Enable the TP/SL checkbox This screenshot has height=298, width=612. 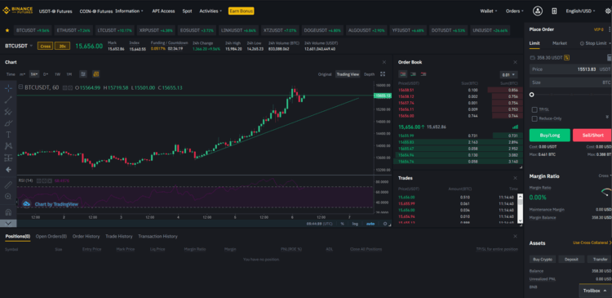pyautogui.click(x=534, y=109)
